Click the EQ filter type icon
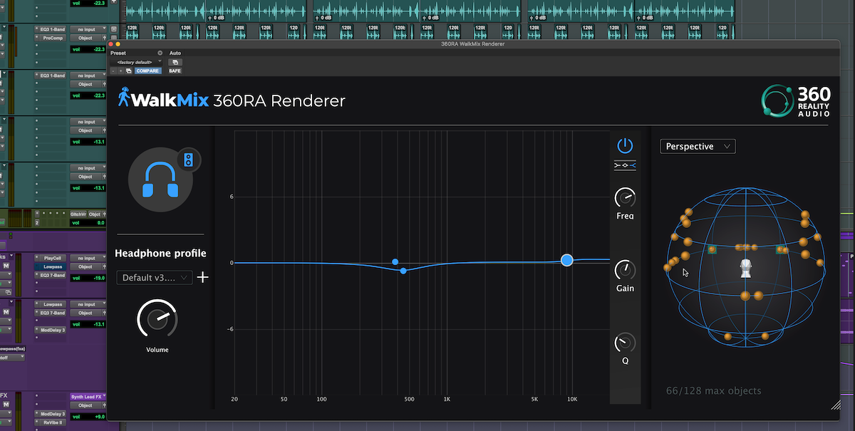855x431 pixels. pos(625,166)
